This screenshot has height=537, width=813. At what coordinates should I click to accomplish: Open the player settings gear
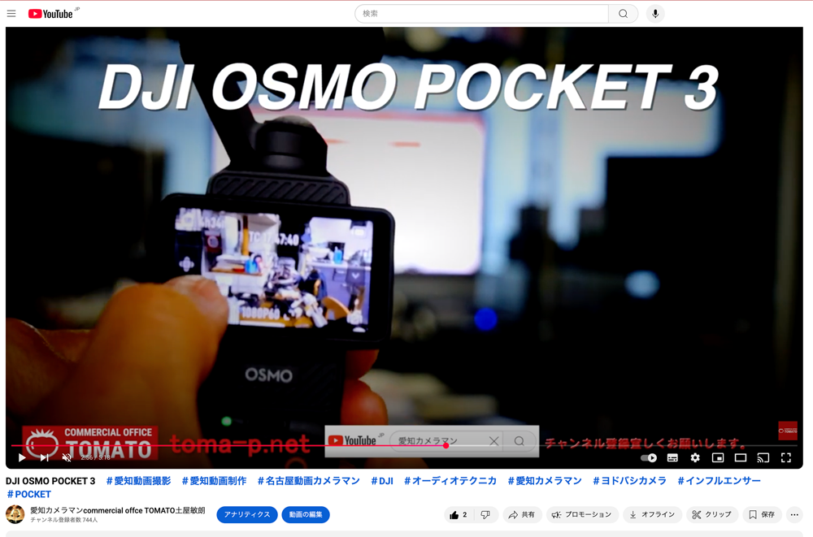(695, 457)
